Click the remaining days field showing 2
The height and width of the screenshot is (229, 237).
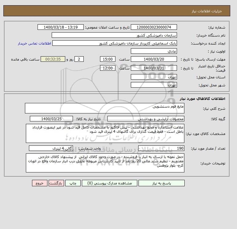79,59
